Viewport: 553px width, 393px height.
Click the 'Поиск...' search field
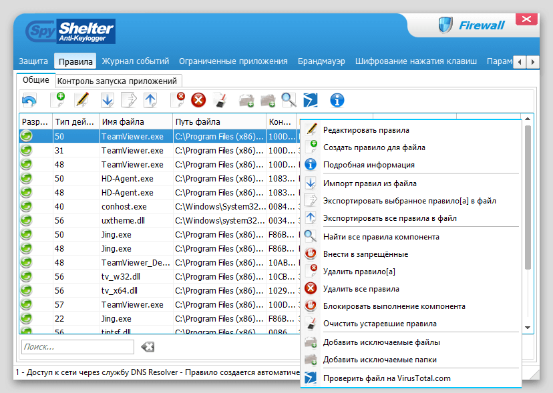tap(77, 347)
